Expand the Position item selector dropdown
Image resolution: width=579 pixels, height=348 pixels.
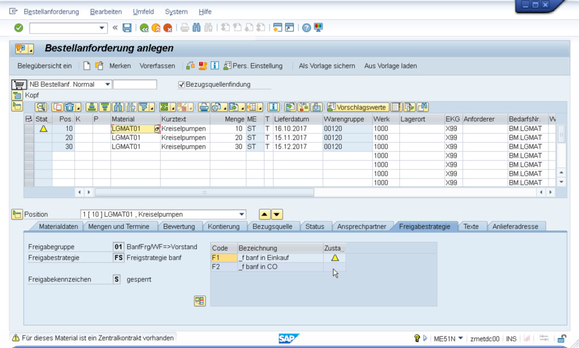coord(242,214)
